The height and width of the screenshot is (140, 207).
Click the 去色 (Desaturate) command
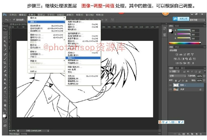pos(83,76)
